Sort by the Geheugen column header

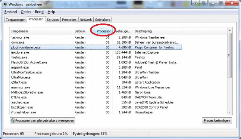123,31
